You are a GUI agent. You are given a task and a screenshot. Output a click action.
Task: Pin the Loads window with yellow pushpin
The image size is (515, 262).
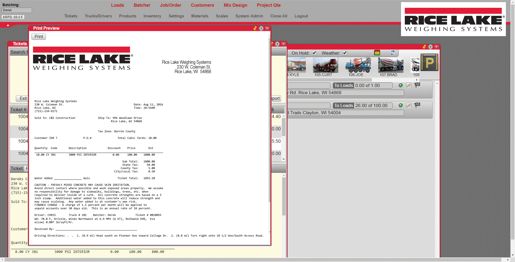point(424,47)
